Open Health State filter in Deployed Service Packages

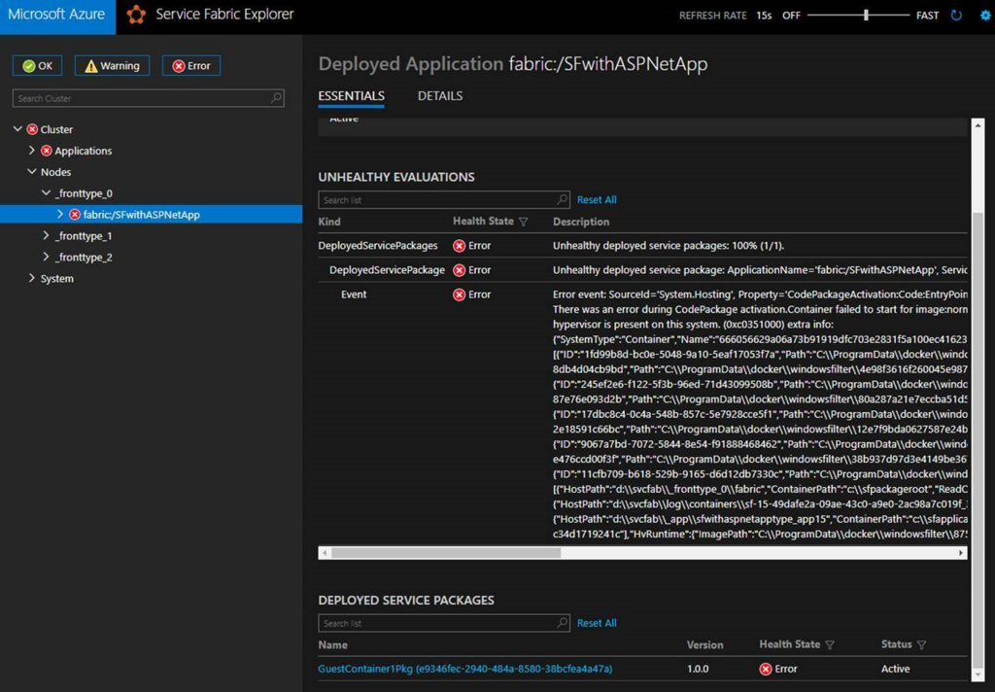[x=830, y=645]
